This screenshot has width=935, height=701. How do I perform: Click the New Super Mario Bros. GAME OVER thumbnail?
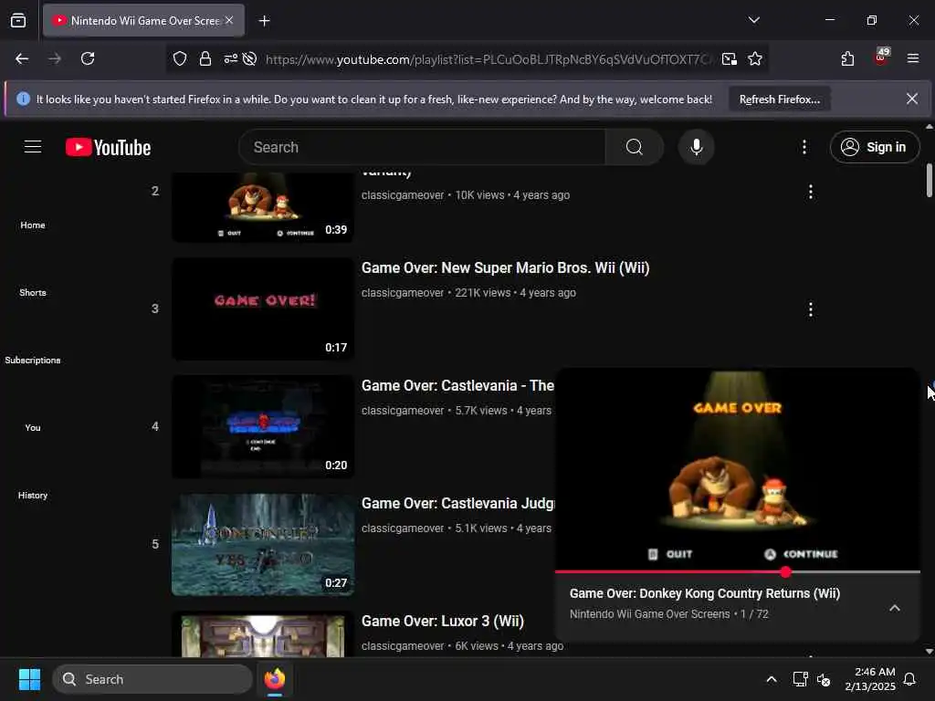tap(263, 309)
